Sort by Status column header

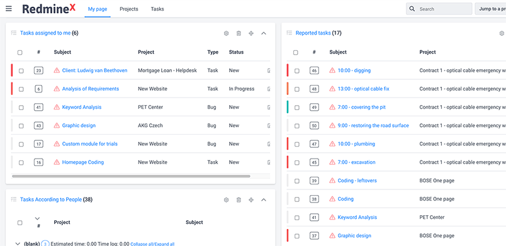point(236,52)
